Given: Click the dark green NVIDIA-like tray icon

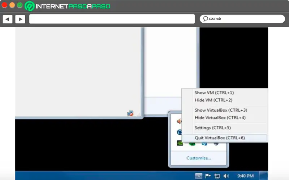Looking at the screenshot, I should click(x=180, y=143).
